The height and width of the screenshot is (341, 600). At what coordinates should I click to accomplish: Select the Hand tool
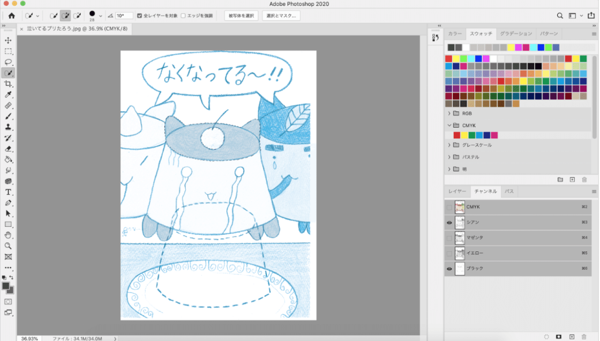8,235
